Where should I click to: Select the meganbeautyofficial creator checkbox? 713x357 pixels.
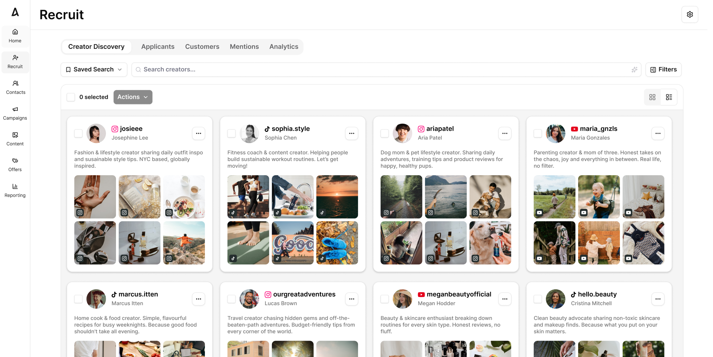385,299
